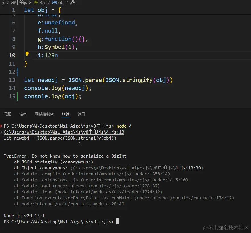The width and height of the screenshot is (251, 233).
Task: Click the terminal prompt cursor at the bottom
Action: (x=118, y=222)
